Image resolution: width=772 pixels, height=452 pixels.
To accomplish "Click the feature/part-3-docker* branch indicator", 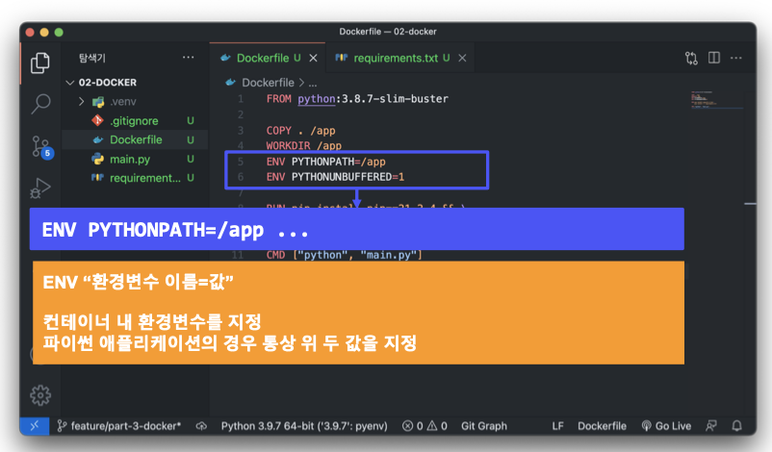I will pyautogui.click(x=119, y=426).
